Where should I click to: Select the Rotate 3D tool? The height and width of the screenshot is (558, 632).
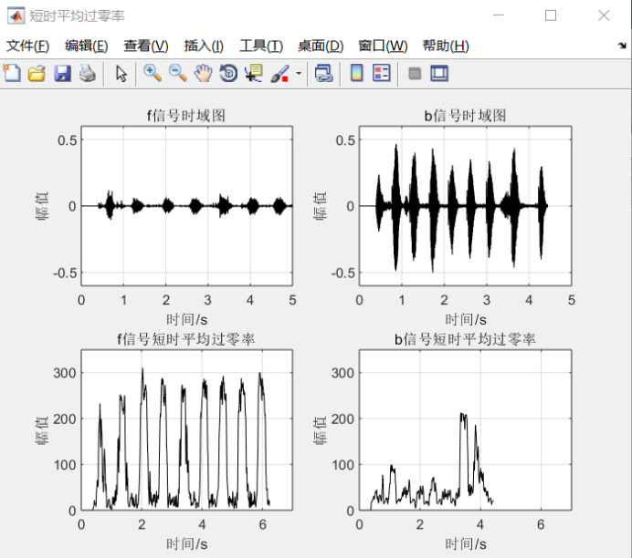228,74
